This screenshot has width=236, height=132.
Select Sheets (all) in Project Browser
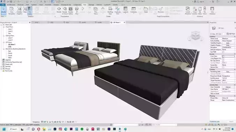point(9,64)
